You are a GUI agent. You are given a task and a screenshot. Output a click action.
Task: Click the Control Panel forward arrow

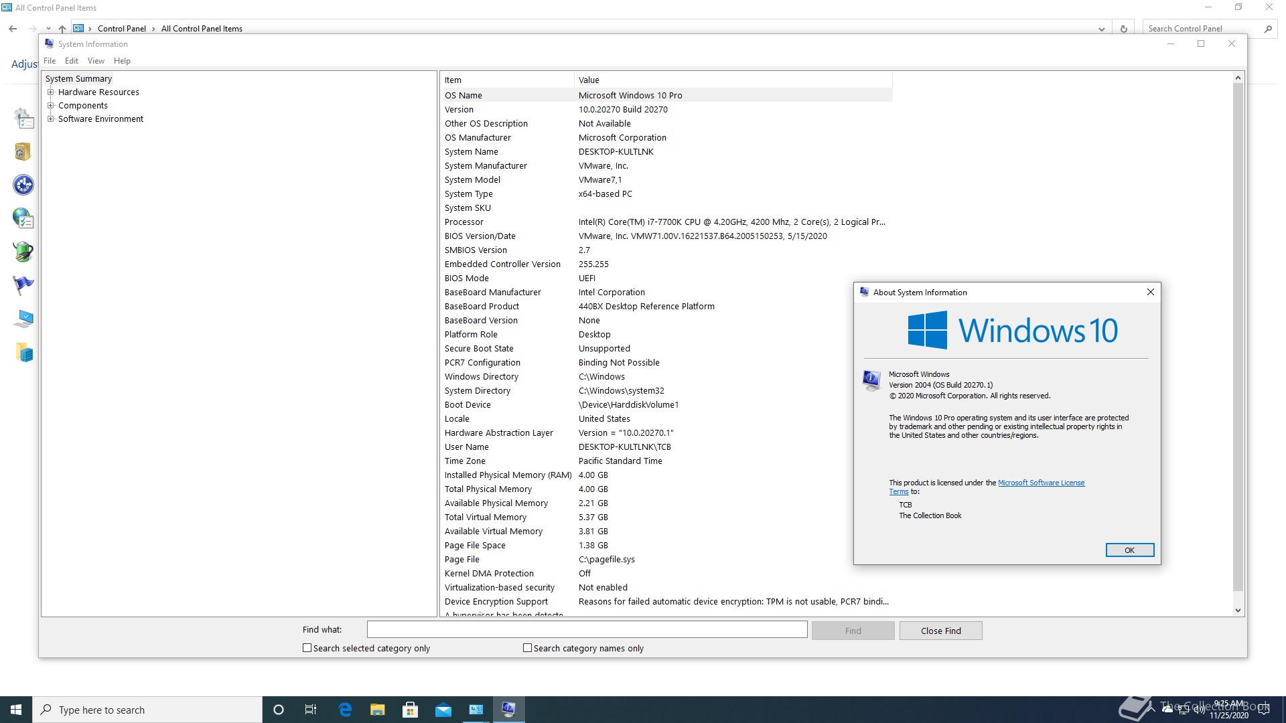[32, 29]
